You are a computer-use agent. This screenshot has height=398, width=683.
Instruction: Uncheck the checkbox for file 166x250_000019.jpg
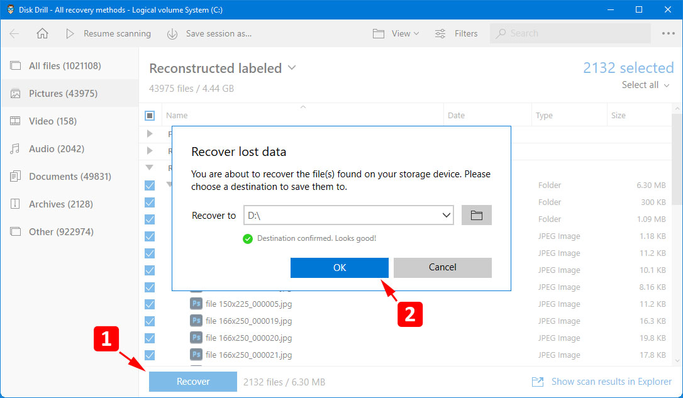tap(150, 321)
